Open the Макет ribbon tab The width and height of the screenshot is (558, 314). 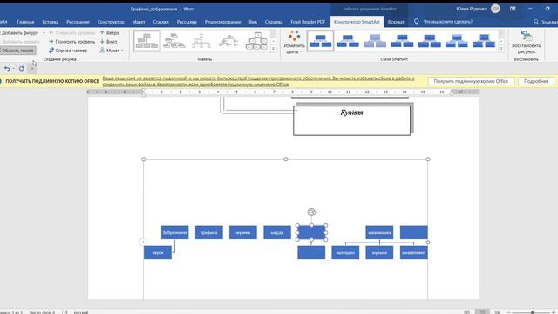139,22
